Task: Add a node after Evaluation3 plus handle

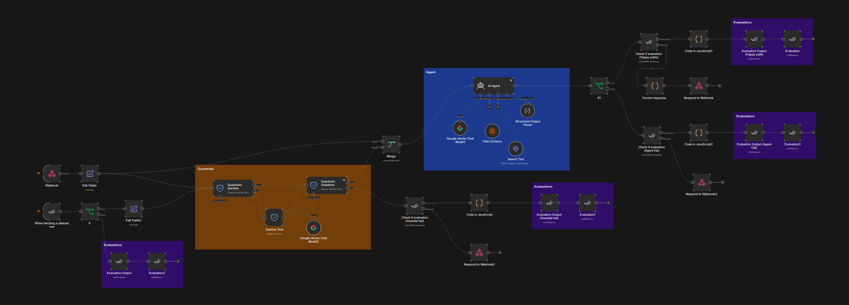Action: point(814,133)
